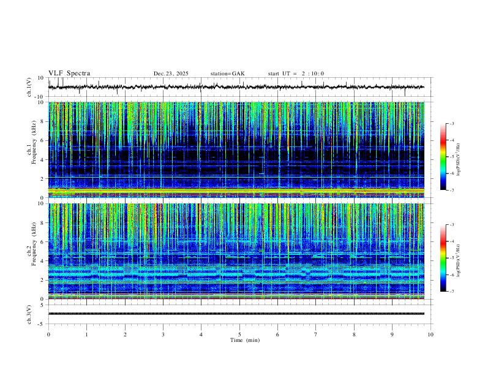This screenshot has width=485, height=375.
Task: Click the time axis tick label "10"
Action: point(430,335)
